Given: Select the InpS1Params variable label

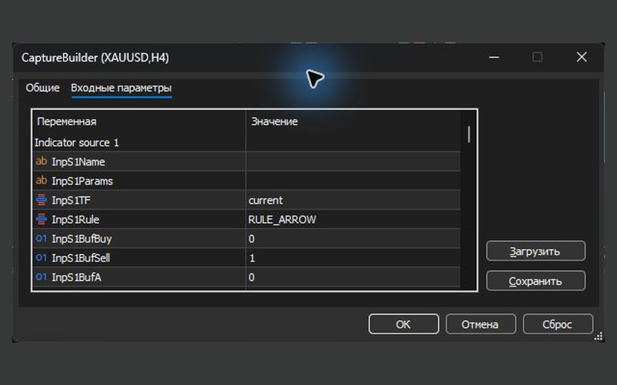Looking at the screenshot, I should (82, 181).
